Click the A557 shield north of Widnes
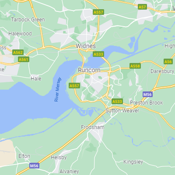 (98, 12)
